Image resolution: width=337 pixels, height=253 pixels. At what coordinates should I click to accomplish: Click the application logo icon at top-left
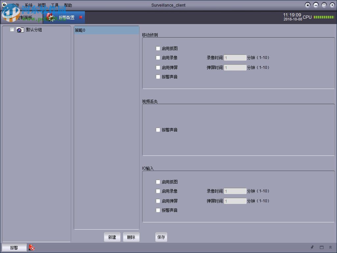(x=4, y=5)
